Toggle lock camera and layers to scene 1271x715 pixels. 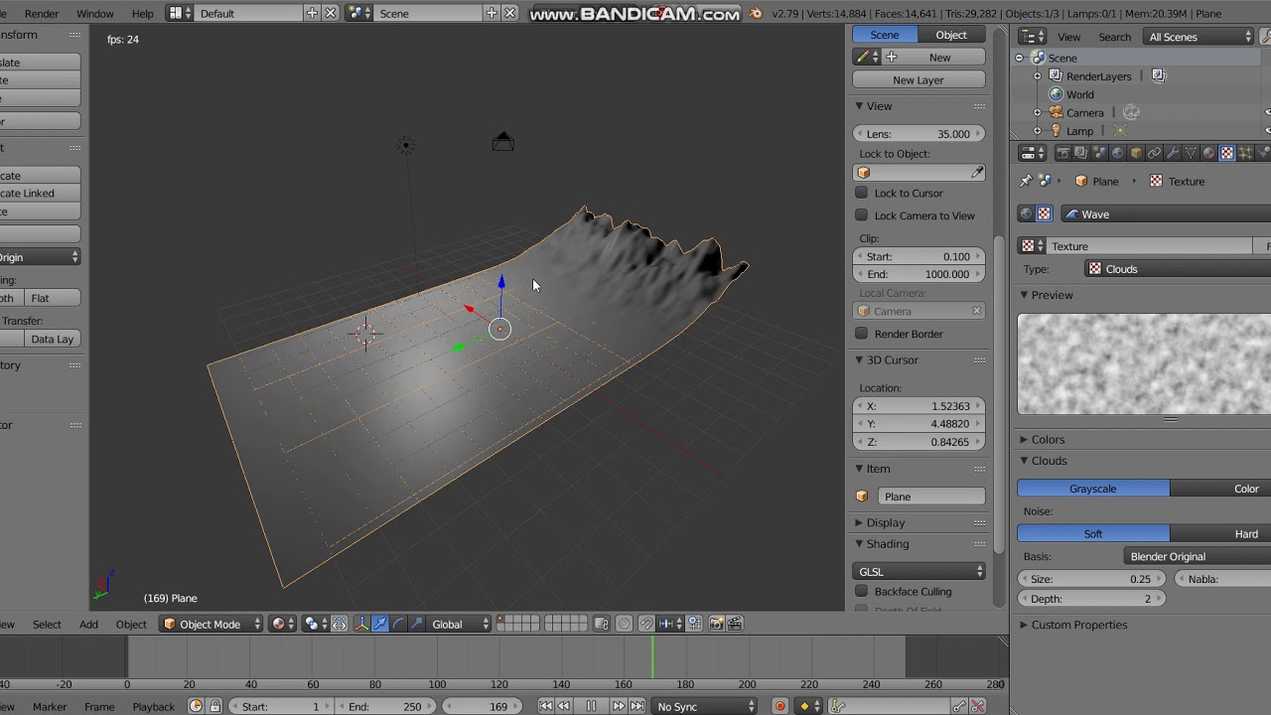coord(602,624)
